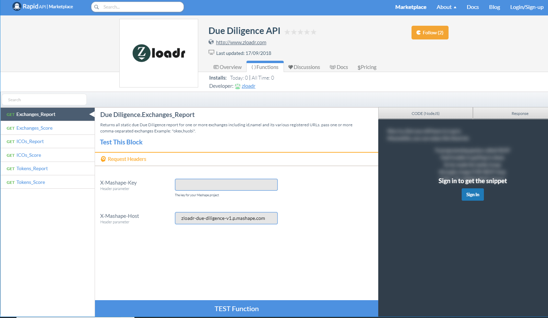Select GET Exchanges_Report endpoint

coord(48,114)
